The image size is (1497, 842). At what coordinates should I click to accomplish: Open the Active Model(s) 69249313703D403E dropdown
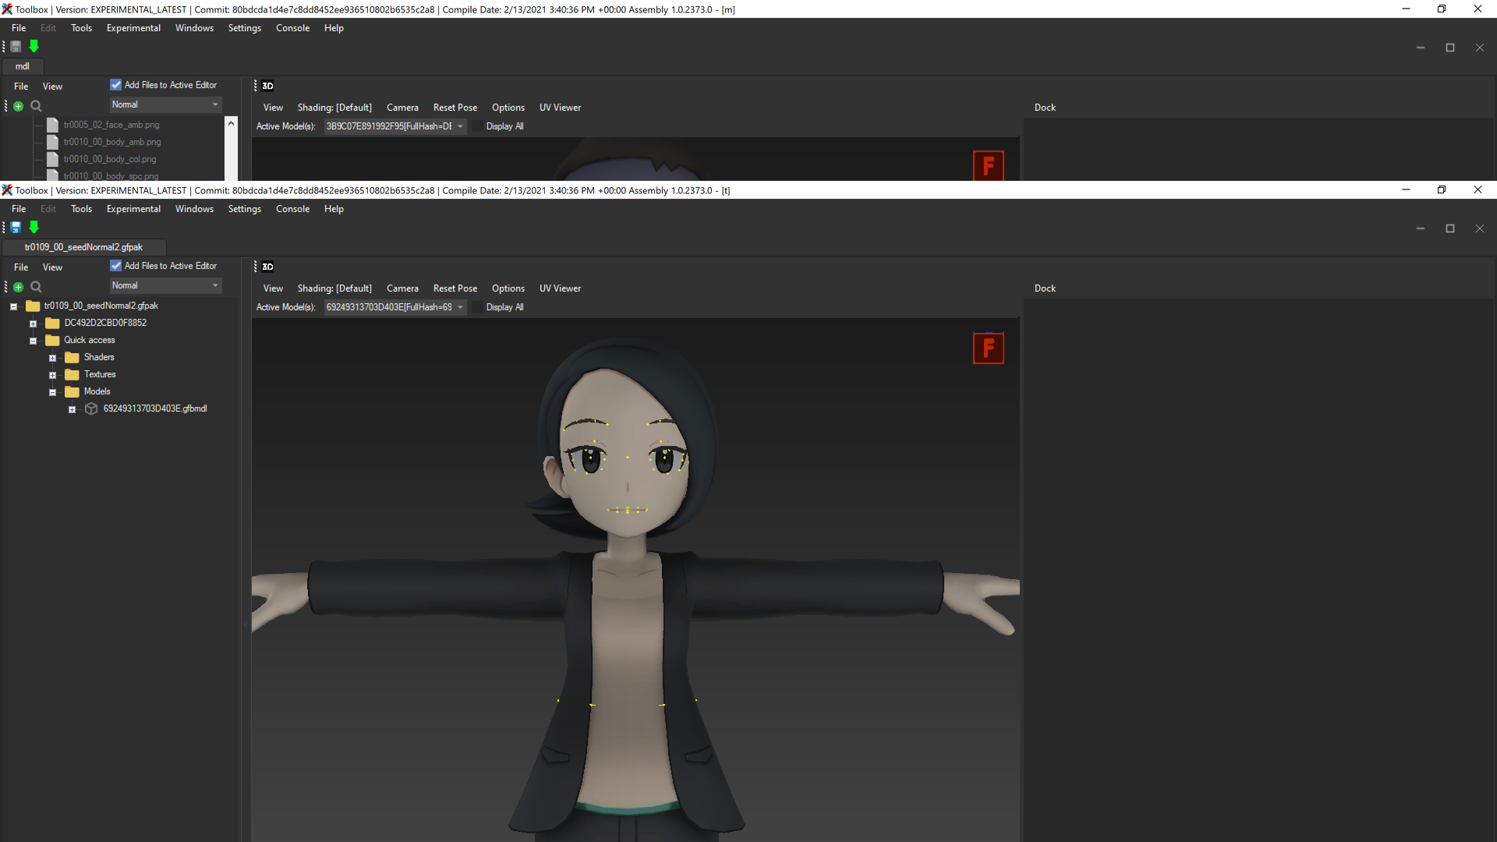click(395, 307)
